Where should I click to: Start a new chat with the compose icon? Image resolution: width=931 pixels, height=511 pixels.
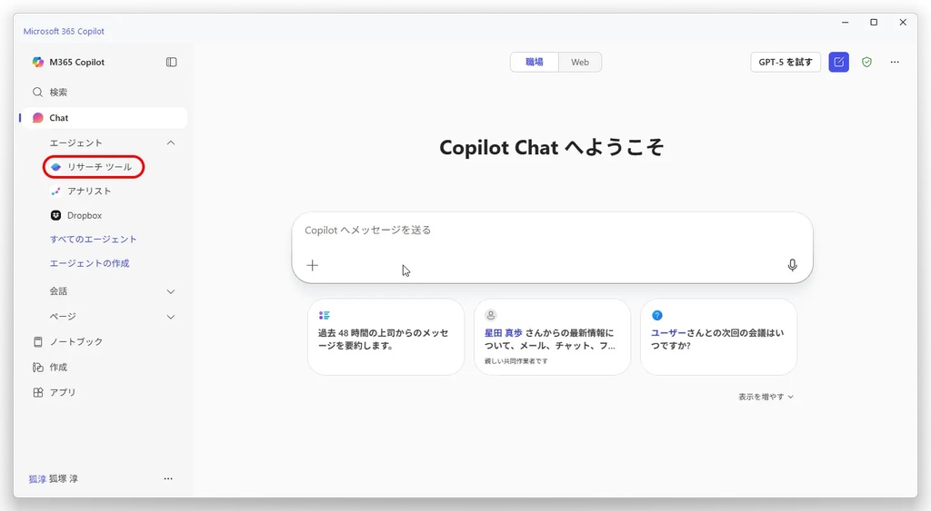[x=839, y=63]
